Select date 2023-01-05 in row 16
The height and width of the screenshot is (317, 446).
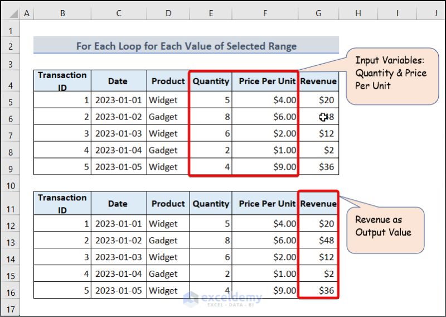[119, 290]
